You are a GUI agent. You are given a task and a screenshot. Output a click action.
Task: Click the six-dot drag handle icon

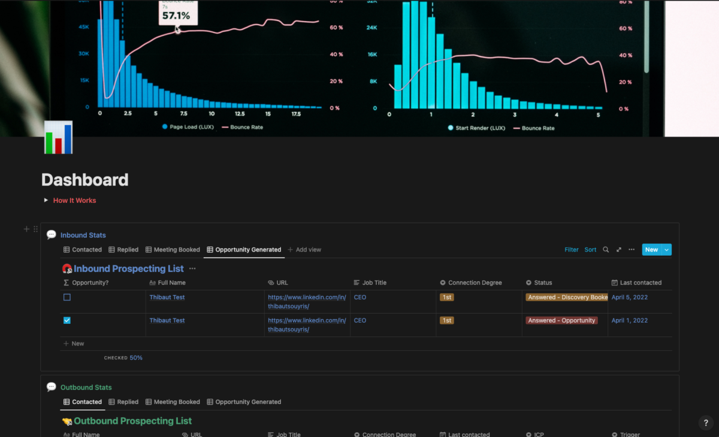[35, 229]
